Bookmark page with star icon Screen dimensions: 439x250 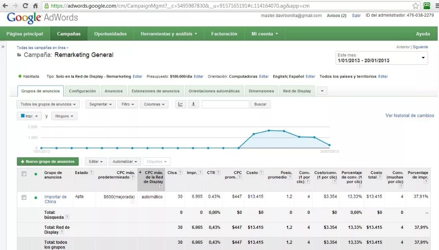coord(415,5)
